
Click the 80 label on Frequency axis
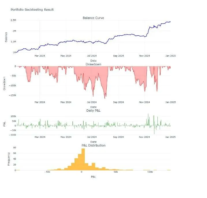click(x=15, y=148)
